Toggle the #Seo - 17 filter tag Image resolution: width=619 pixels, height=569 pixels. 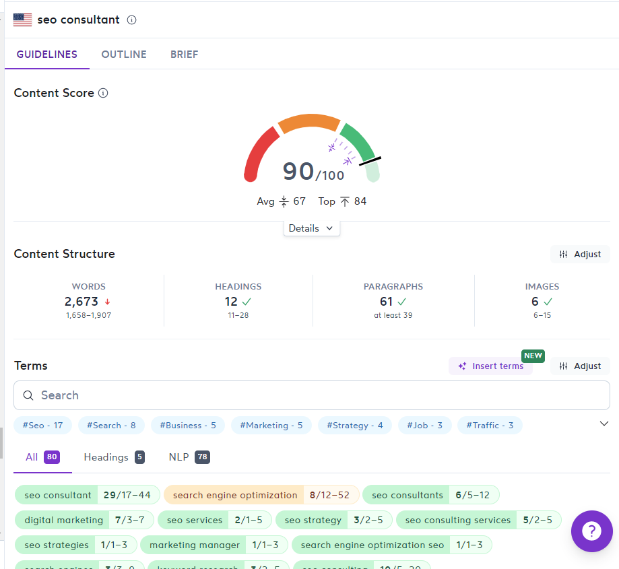(x=42, y=426)
